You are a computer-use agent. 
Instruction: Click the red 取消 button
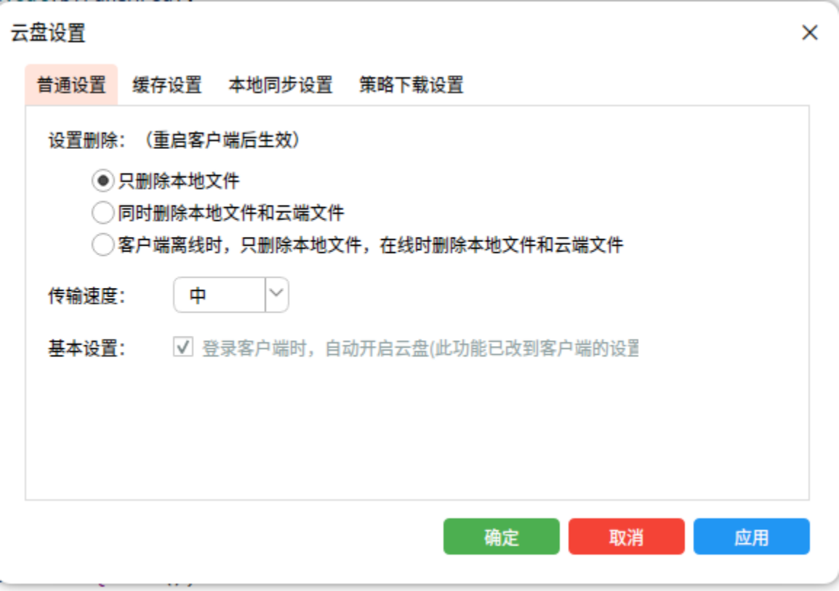tap(626, 537)
